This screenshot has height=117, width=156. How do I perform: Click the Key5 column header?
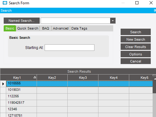click(141, 78)
